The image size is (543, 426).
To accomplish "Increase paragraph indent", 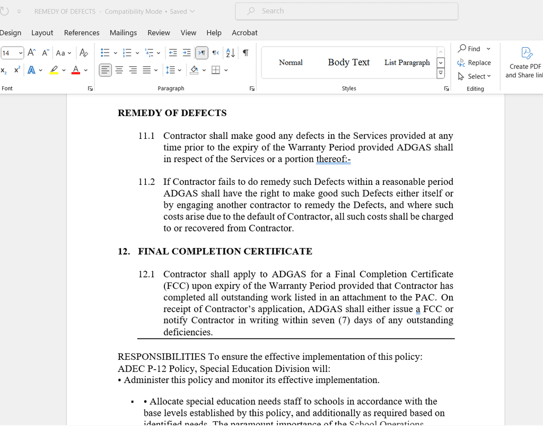I will [187, 52].
